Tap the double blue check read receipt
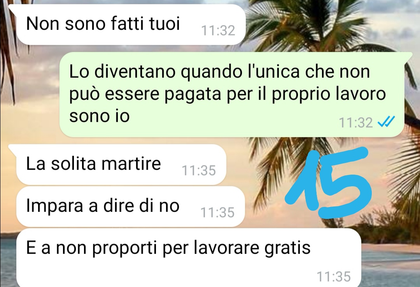The image size is (420, 287). [386, 122]
